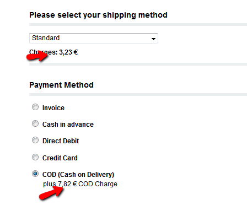Click the black dropdown arrow of shipping method

153,39
